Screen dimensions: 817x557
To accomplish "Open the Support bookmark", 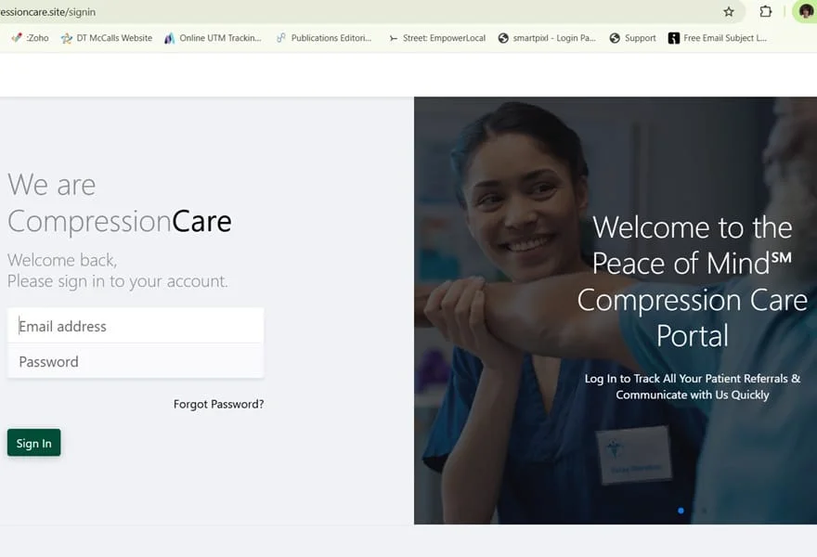I will (x=632, y=38).
